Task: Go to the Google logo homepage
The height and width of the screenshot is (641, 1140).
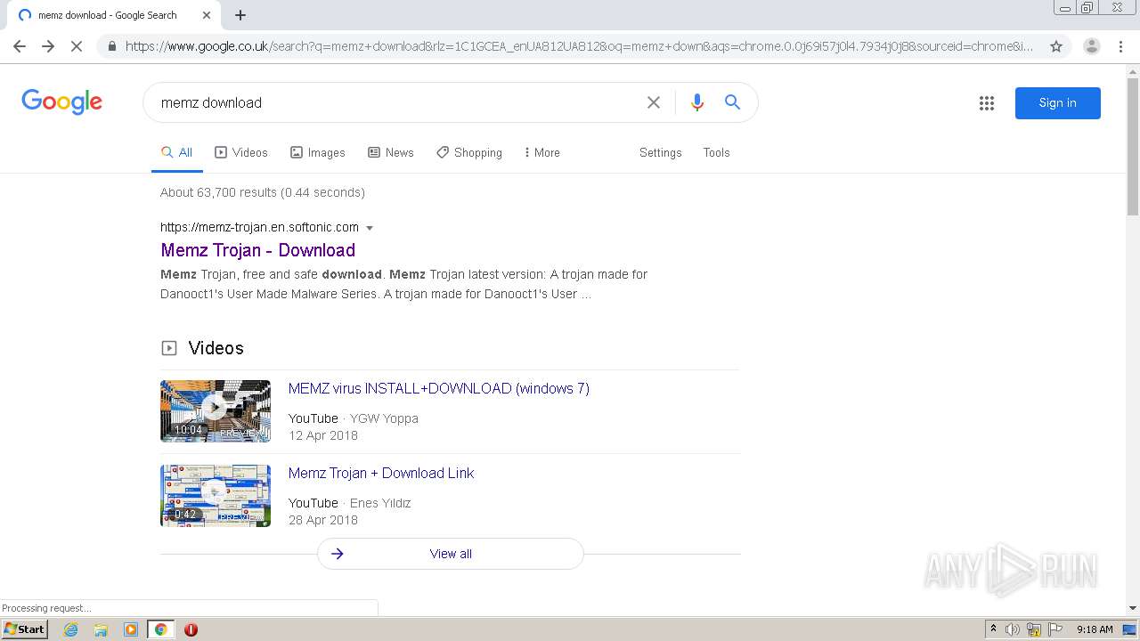Action: 62,101
